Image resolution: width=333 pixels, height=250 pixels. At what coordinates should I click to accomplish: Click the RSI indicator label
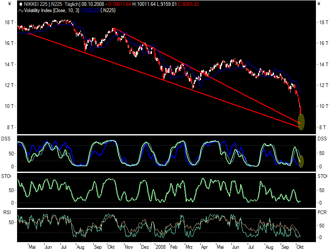(7, 212)
